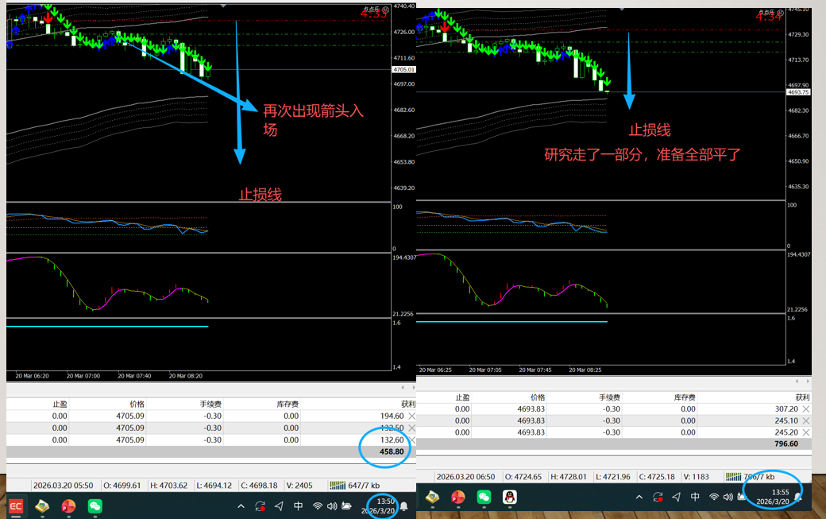Sort by 价格 column in left order table
826x519 pixels.
tap(137, 404)
